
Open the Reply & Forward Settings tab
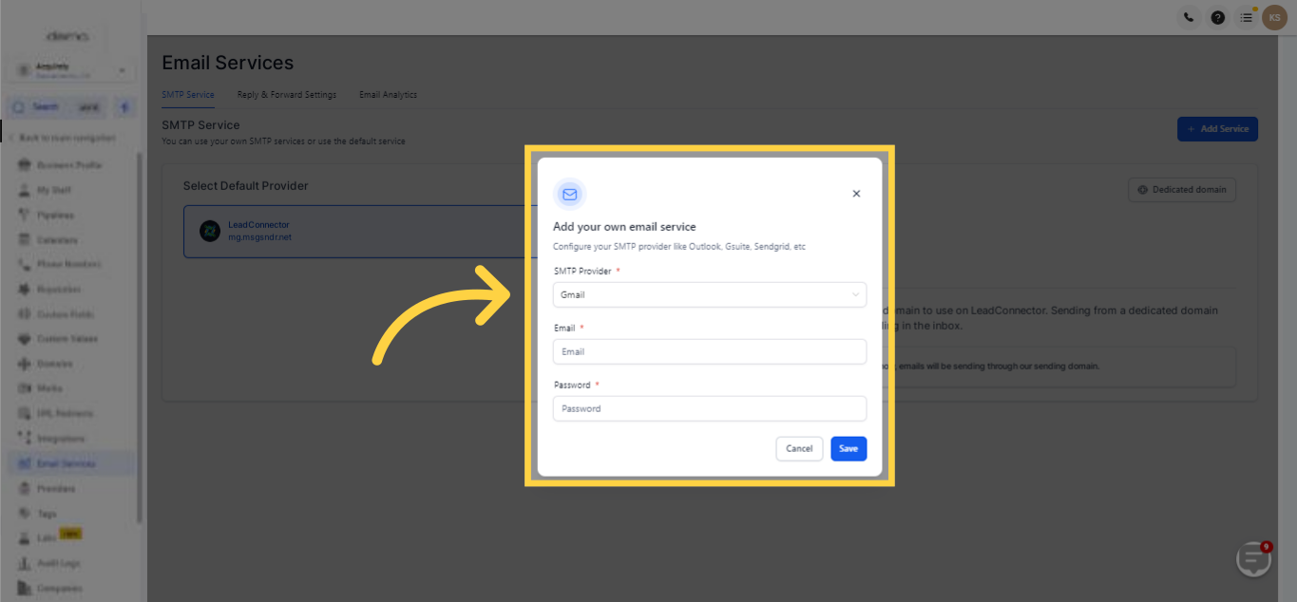click(287, 95)
